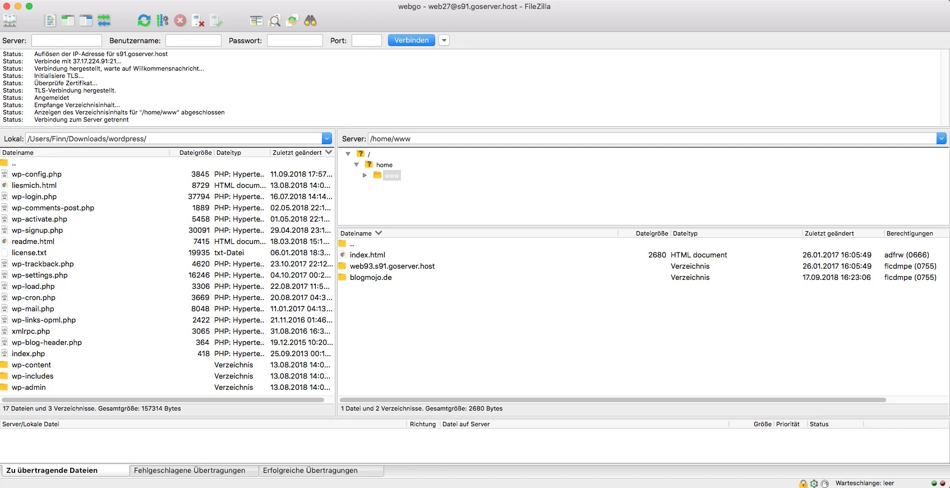This screenshot has height=488, width=950.
Task: Click the padlock encryption status icon
Action: tap(803, 484)
